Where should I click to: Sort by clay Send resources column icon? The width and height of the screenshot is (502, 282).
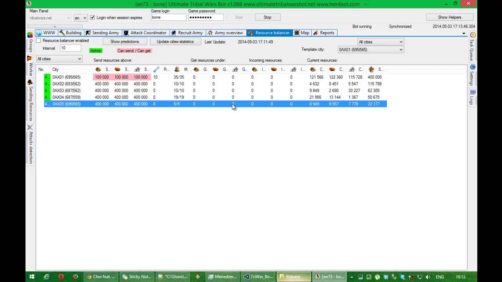point(117,69)
